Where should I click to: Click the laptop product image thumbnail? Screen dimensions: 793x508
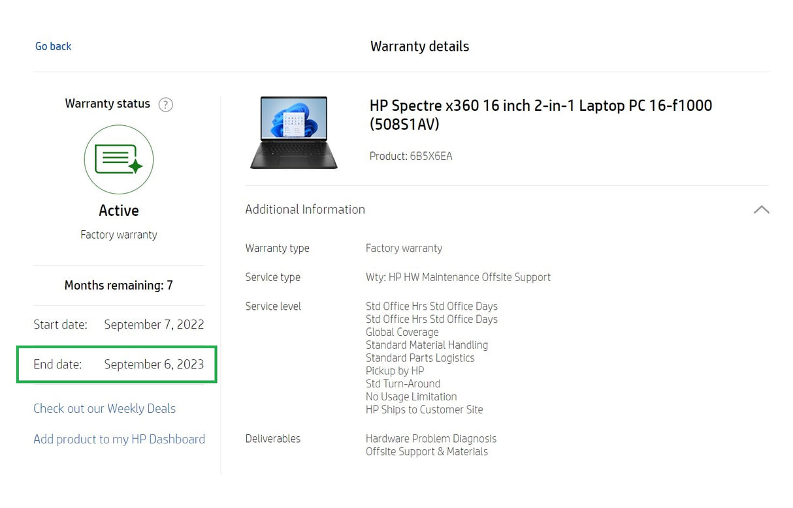point(293,132)
